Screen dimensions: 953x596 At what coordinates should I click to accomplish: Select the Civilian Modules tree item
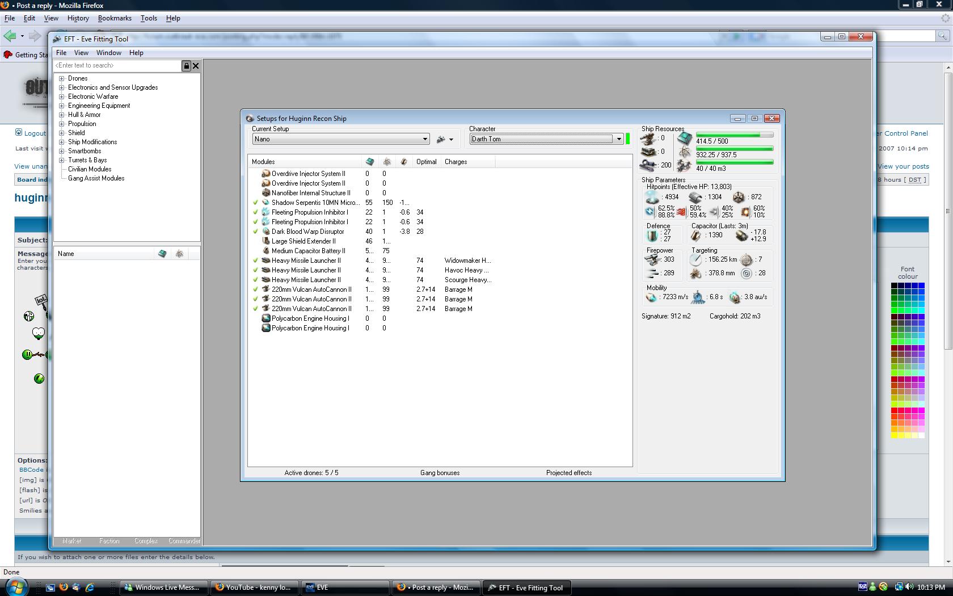point(90,169)
